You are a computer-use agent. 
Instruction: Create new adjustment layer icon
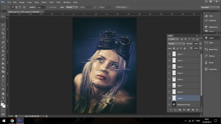184,110
